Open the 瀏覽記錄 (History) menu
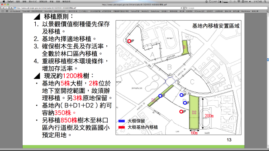 (43, 1)
